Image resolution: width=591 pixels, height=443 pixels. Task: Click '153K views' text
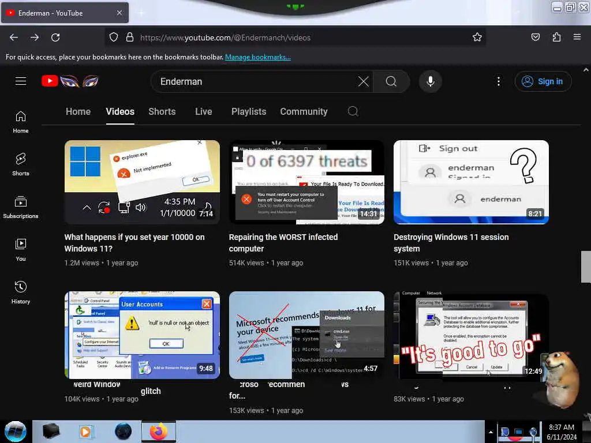coord(246,411)
